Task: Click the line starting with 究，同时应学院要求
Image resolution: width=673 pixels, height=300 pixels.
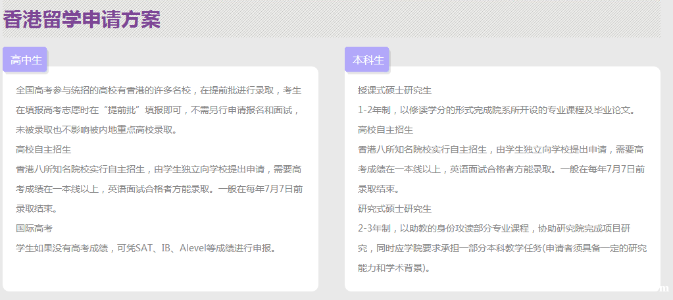Action: (502, 248)
